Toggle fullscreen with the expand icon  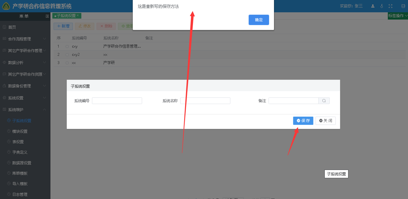[x=391, y=6]
